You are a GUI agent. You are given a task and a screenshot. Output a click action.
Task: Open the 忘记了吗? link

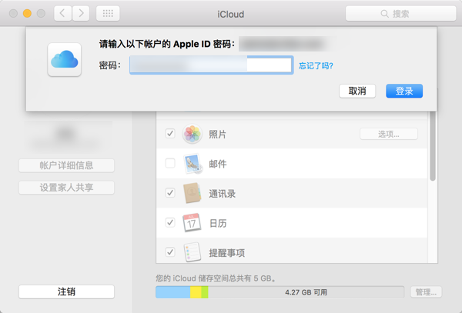(x=316, y=66)
